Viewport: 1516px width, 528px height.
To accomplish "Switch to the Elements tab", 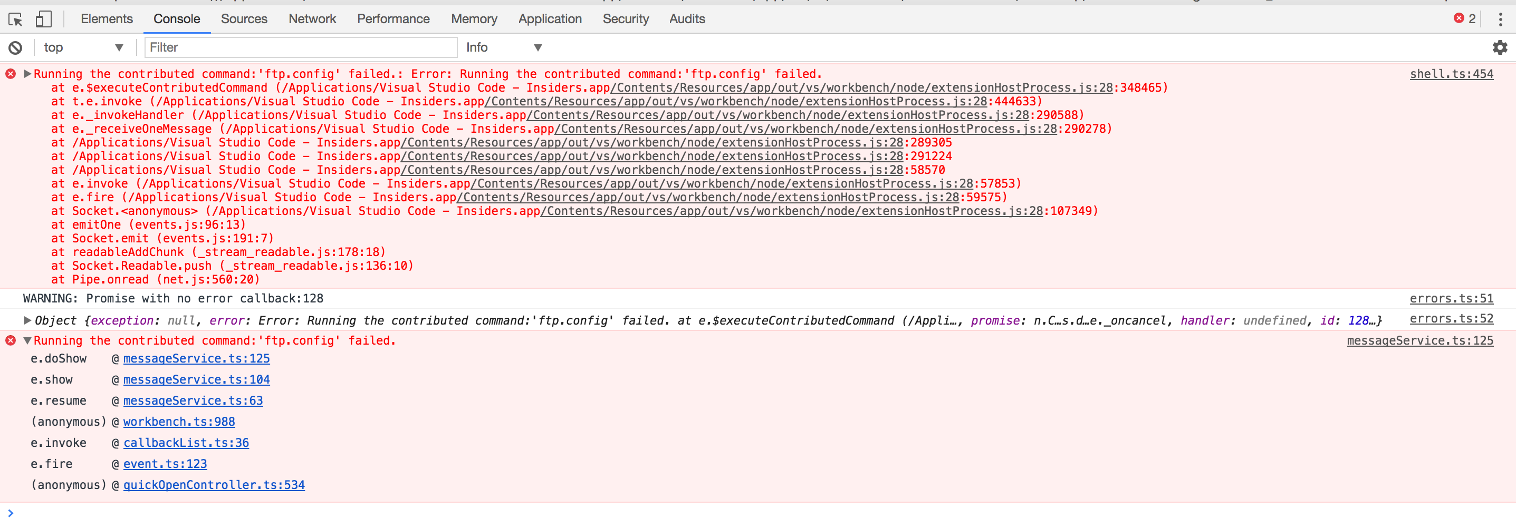I will (x=107, y=19).
